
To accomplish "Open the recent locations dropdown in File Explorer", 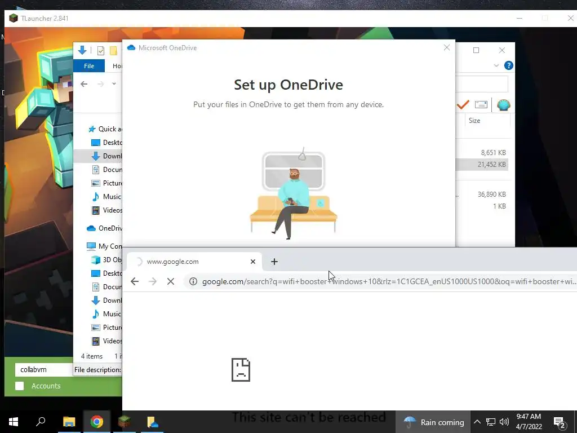I will (x=114, y=84).
